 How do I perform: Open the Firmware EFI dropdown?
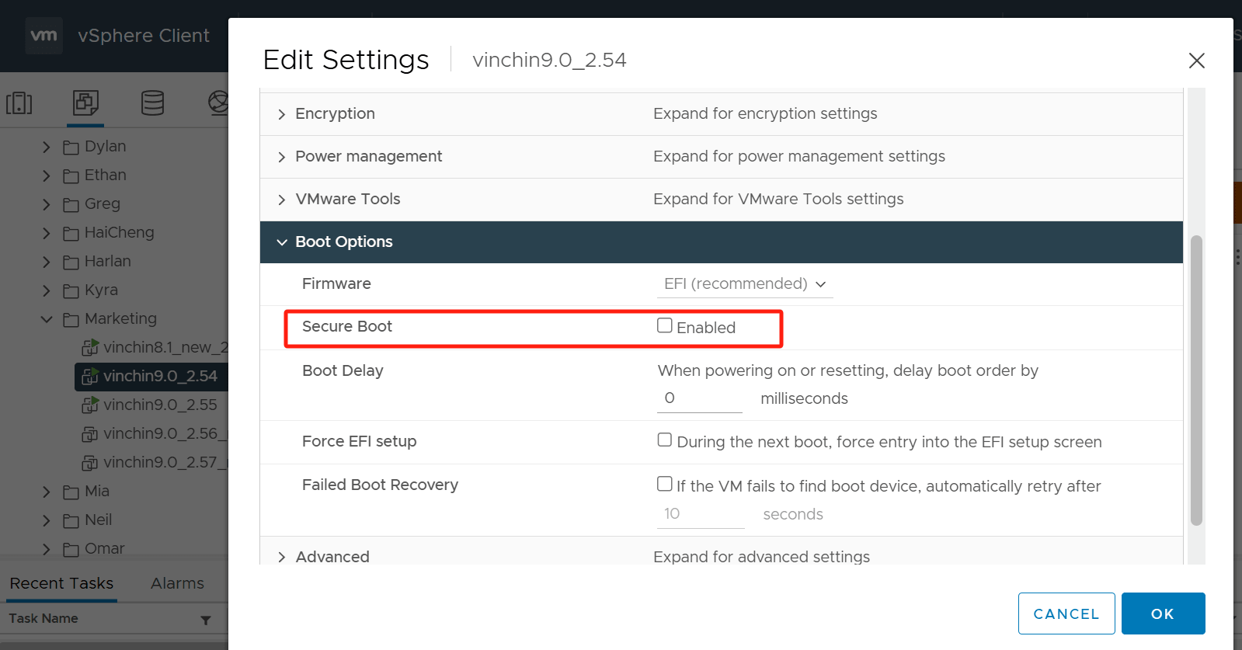[x=745, y=284]
